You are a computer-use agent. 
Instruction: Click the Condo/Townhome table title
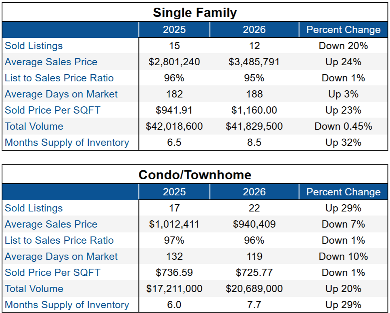click(195, 175)
